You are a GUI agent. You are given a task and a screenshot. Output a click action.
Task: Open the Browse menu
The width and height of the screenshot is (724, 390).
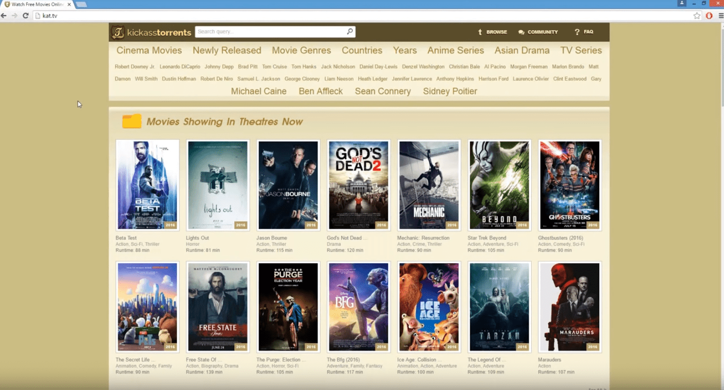[x=492, y=32]
